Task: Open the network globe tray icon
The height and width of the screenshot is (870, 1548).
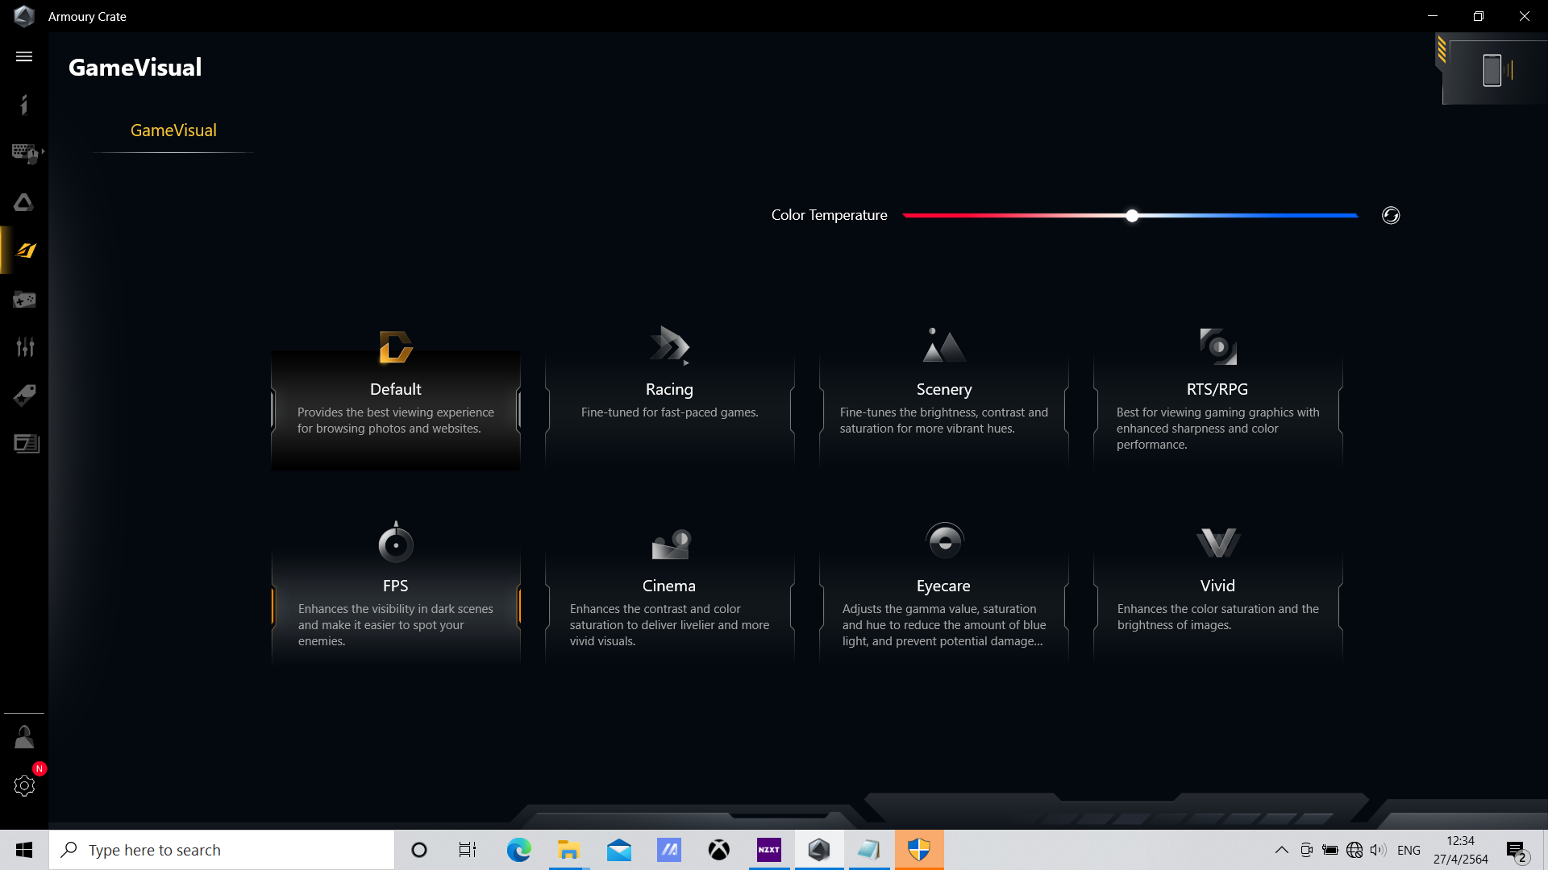Action: pyautogui.click(x=1354, y=850)
